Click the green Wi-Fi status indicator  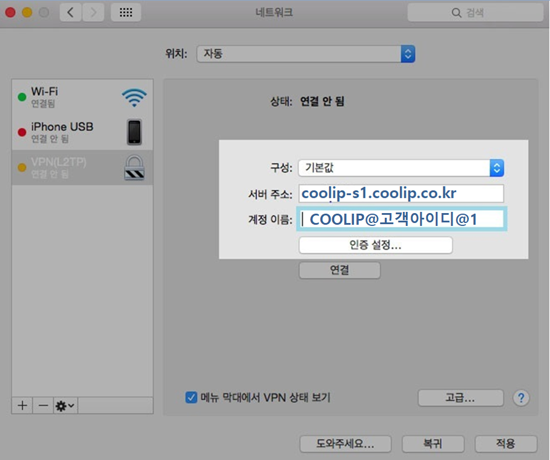pos(22,97)
